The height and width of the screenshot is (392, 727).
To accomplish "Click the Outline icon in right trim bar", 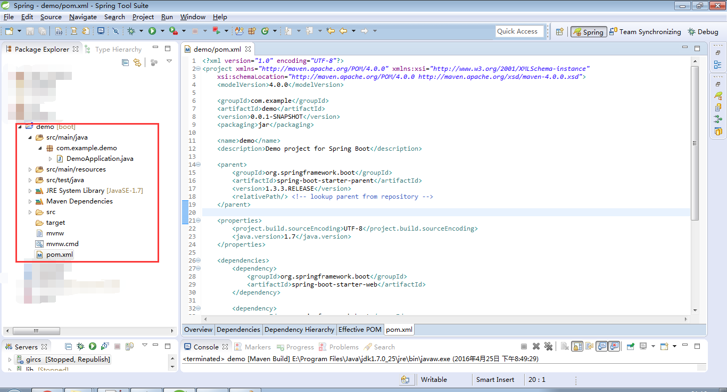I will (x=718, y=65).
